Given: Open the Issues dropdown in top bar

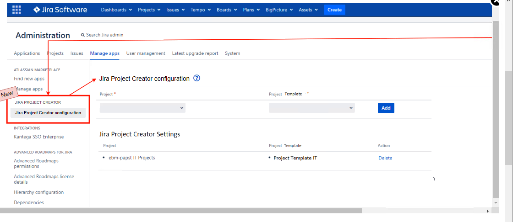Looking at the screenshot, I should (x=176, y=10).
